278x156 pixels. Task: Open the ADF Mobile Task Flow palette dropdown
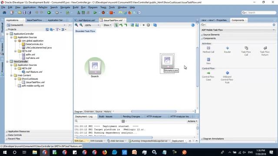tap(238, 30)
